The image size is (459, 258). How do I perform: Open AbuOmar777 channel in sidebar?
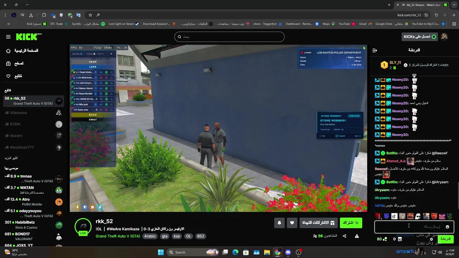[33, 147]
